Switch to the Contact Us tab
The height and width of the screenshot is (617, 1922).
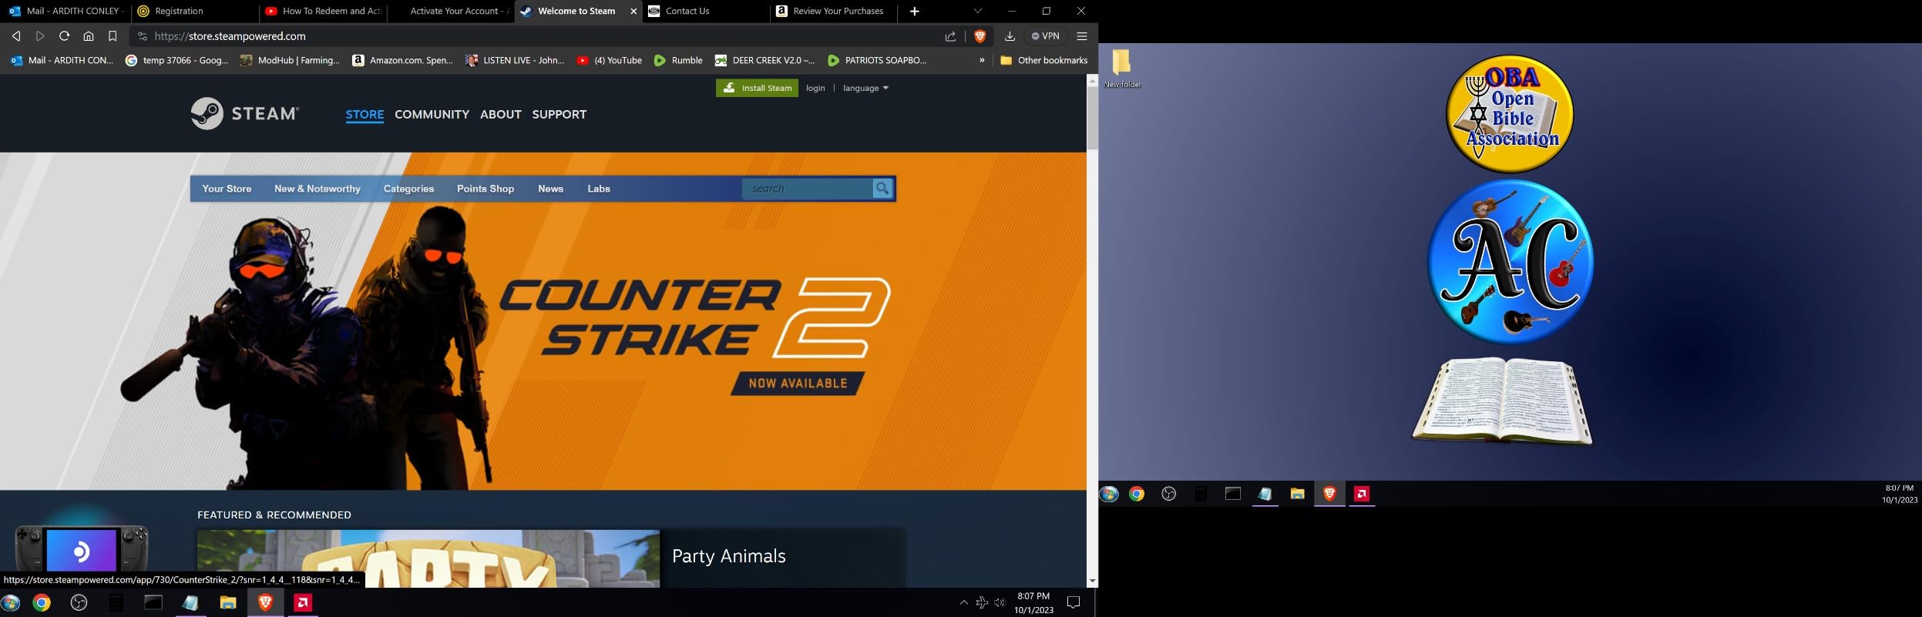click(x=705, y=12)
